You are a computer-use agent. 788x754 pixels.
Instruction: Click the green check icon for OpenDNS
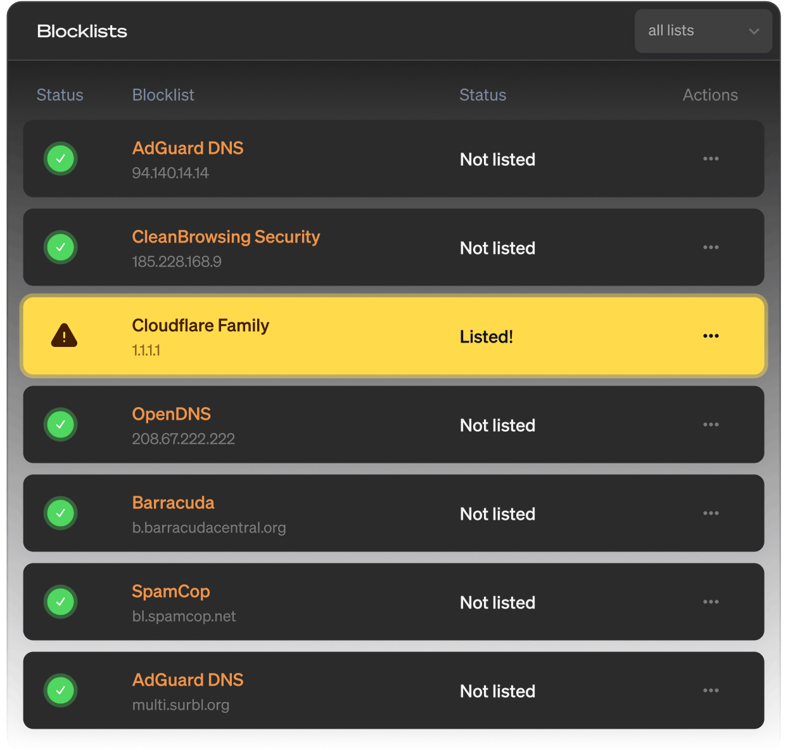61,425
